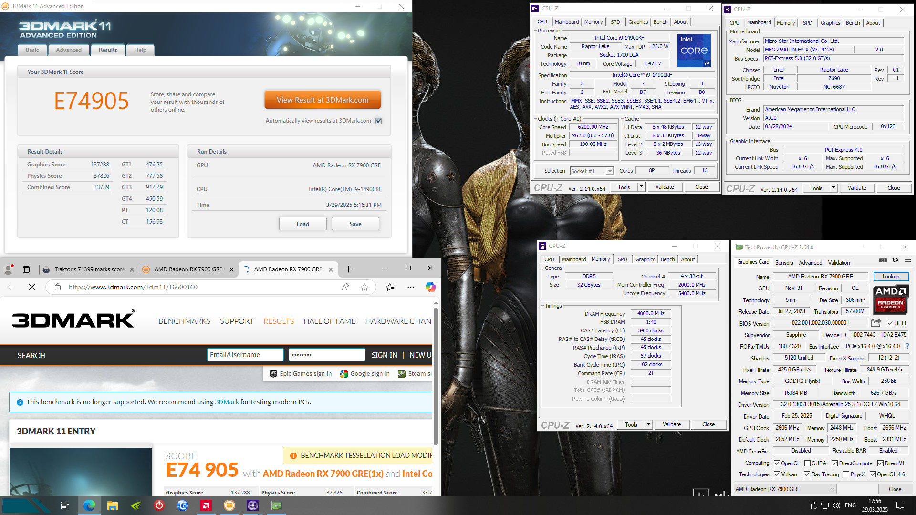Viewport: 916px width, 515px height.
Task: Open the GPU-Z hamburger menu
Action: (907, 260)
